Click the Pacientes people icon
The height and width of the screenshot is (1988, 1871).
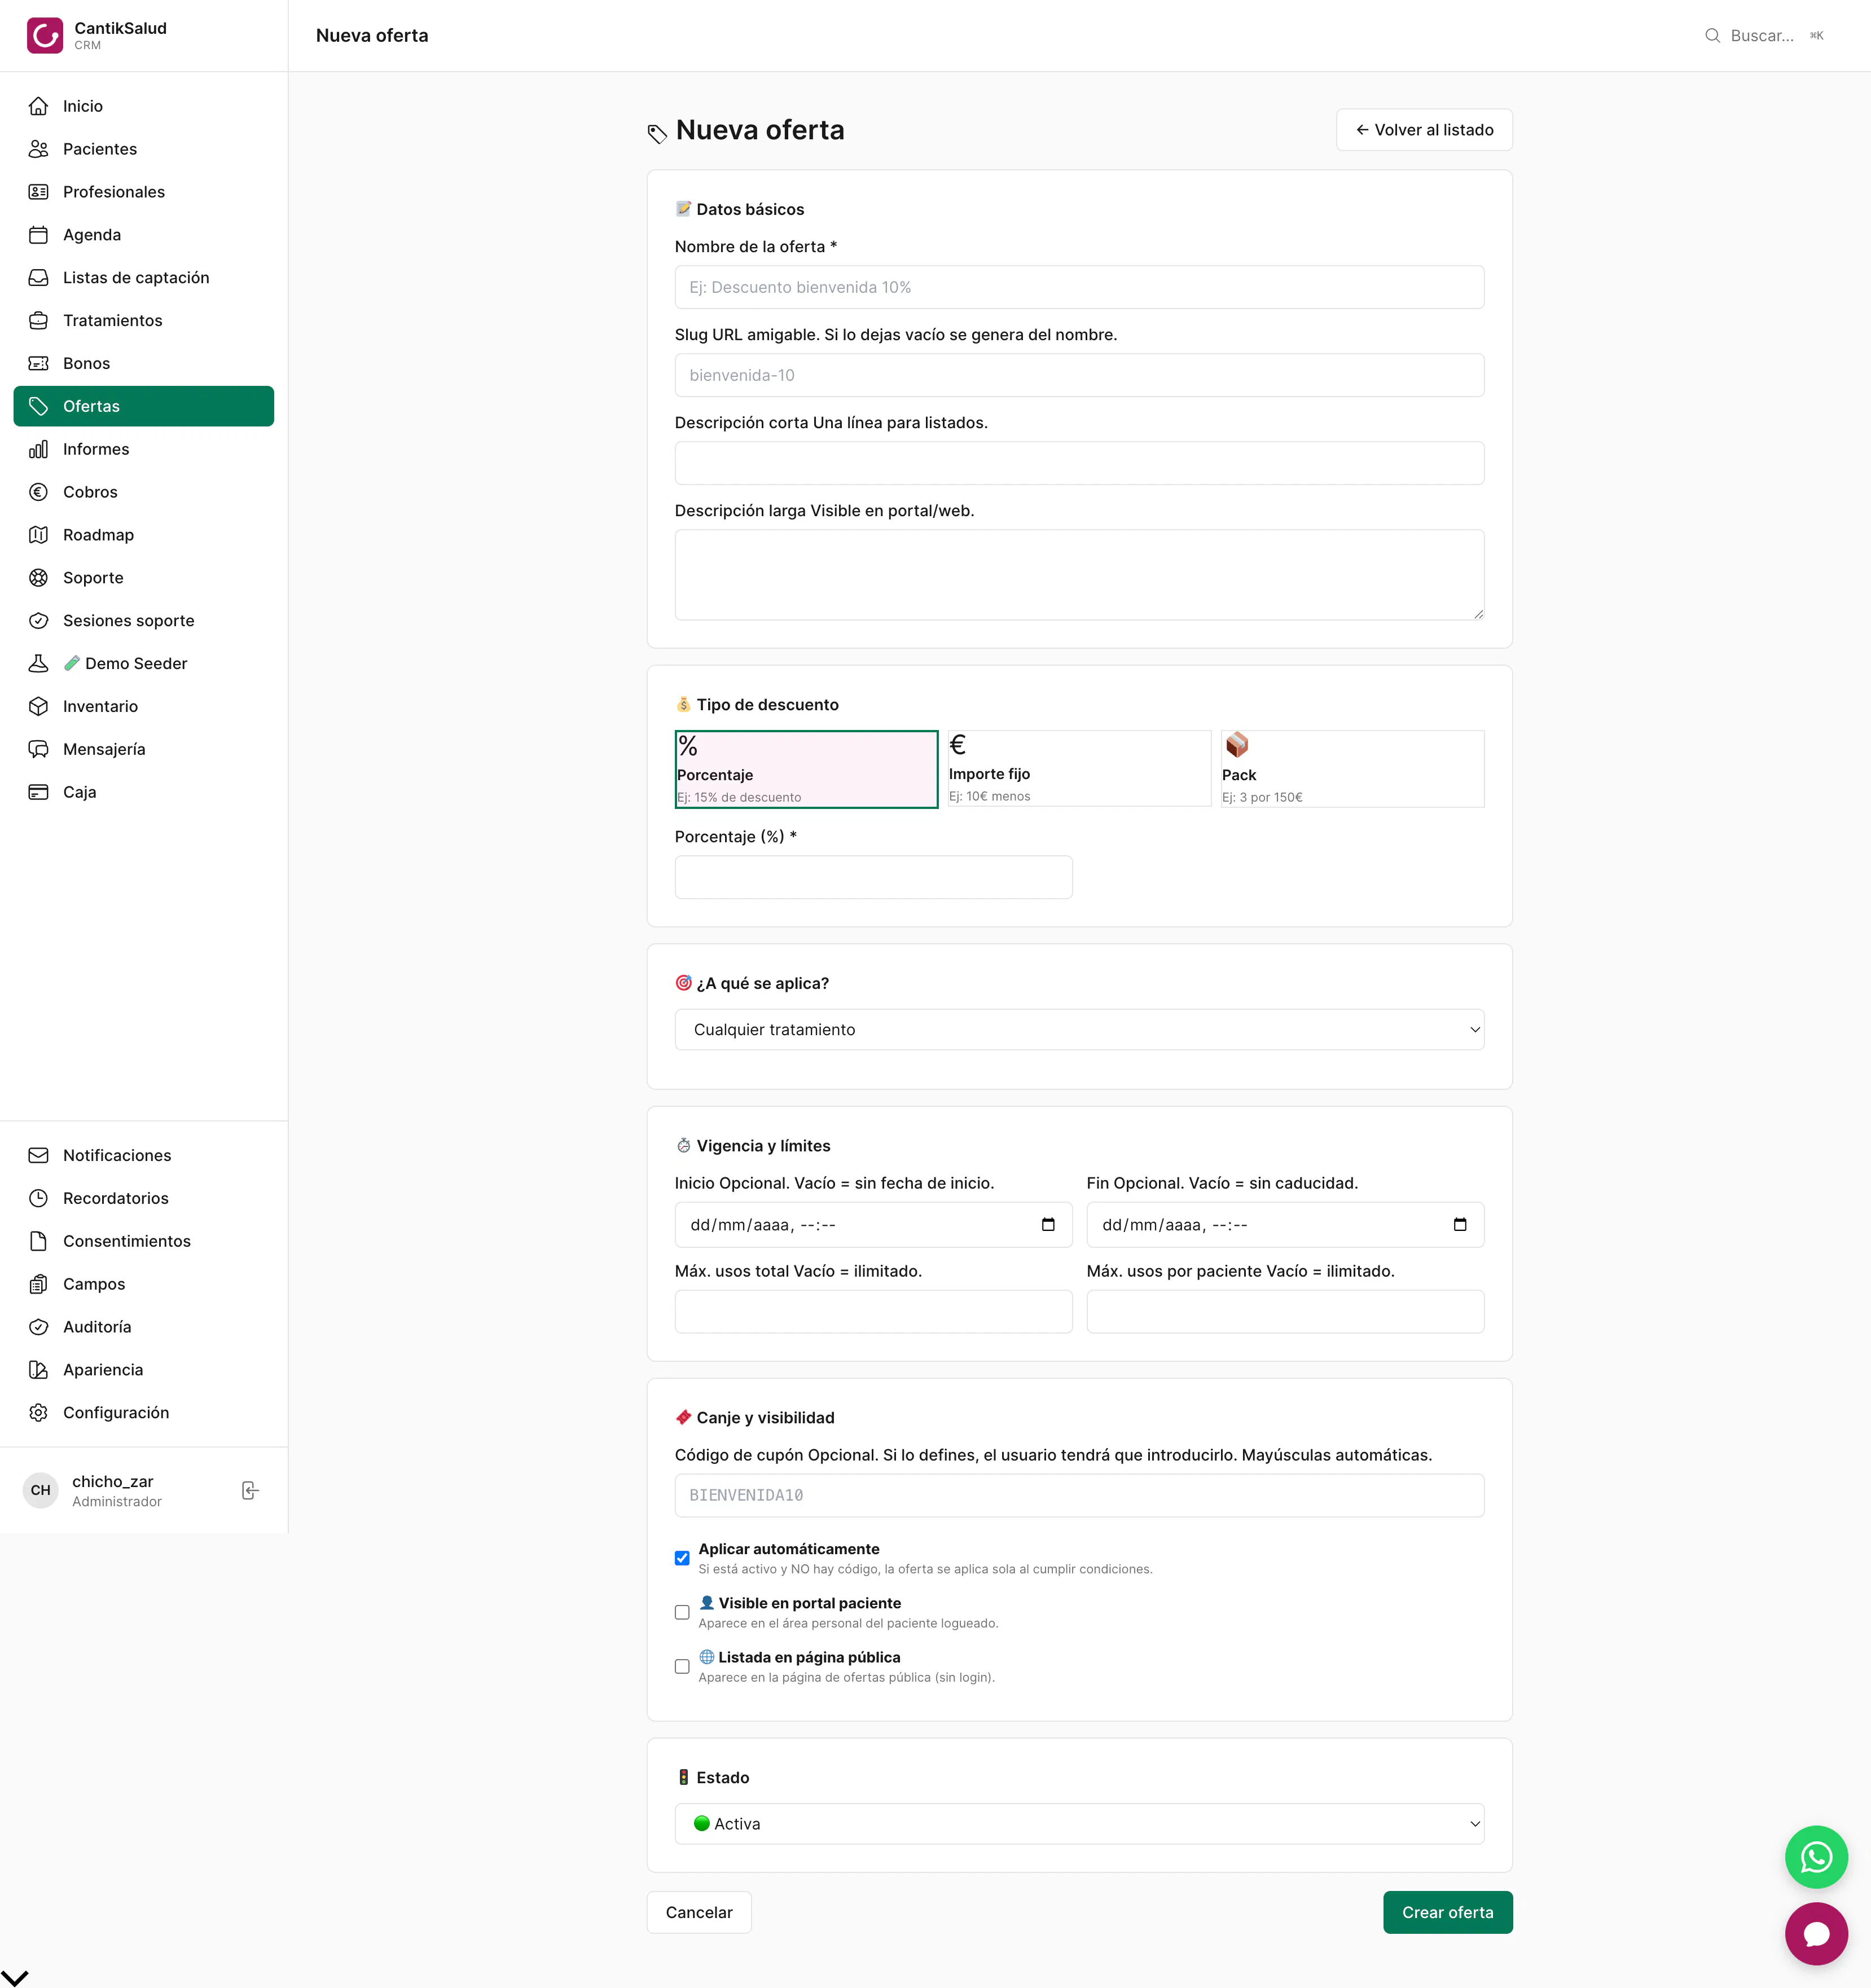pyautogui.click(x=39, y=149)
